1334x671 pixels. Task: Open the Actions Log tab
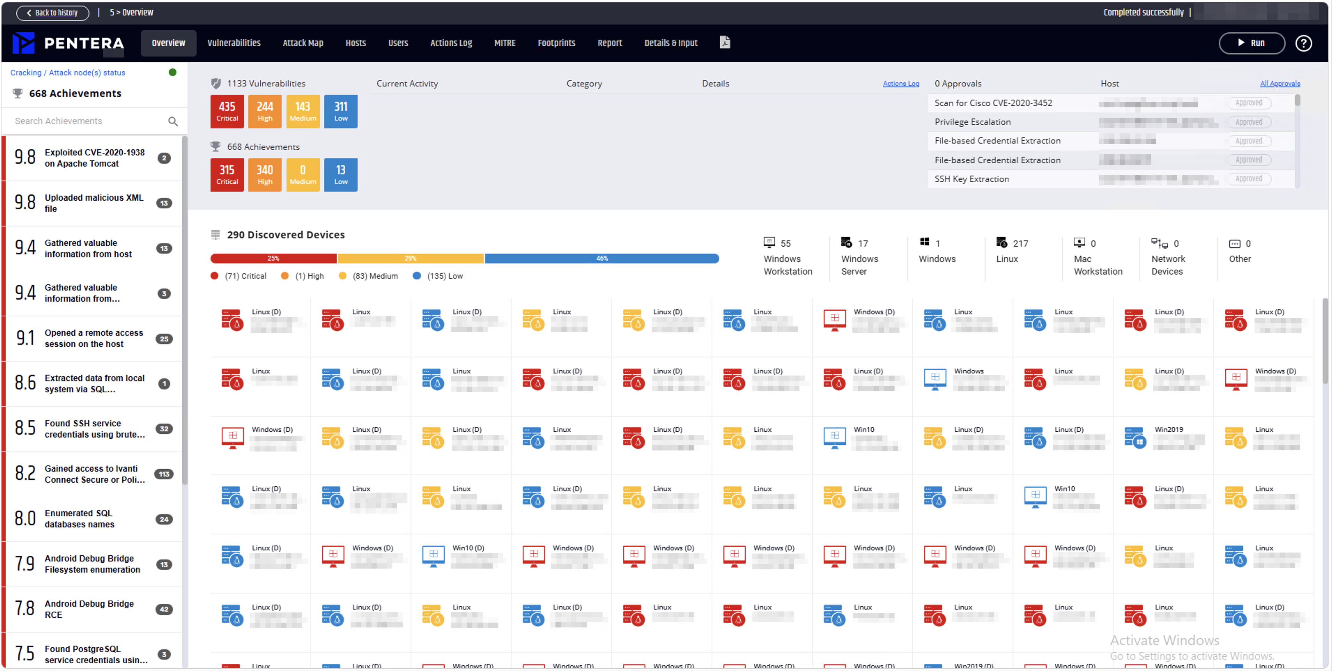pos(451,43)
